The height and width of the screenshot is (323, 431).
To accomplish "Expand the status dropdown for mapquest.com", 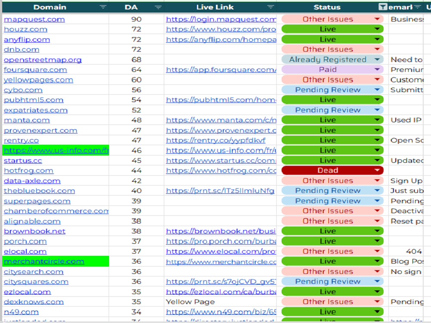I will [377, 19].
